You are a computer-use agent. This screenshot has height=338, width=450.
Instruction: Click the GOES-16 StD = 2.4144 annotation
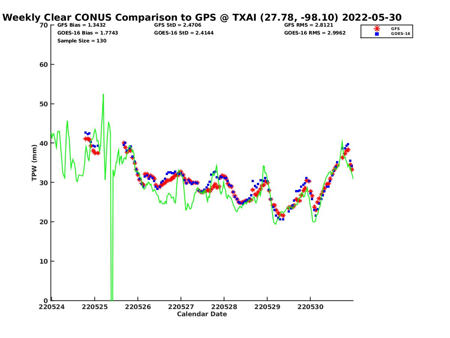[184, 33]
